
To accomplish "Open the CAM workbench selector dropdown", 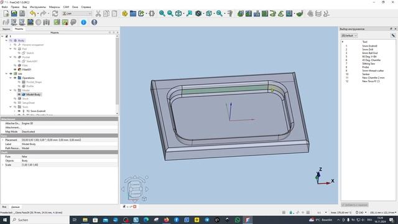I will pos(76,14).
